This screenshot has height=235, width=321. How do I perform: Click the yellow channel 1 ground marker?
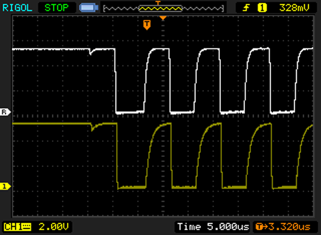pos(5,186)
